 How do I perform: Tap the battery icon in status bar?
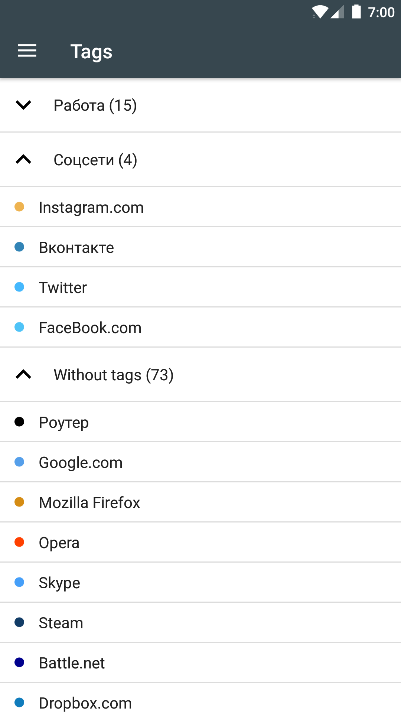pyautogui.click(x=356, y=12)
